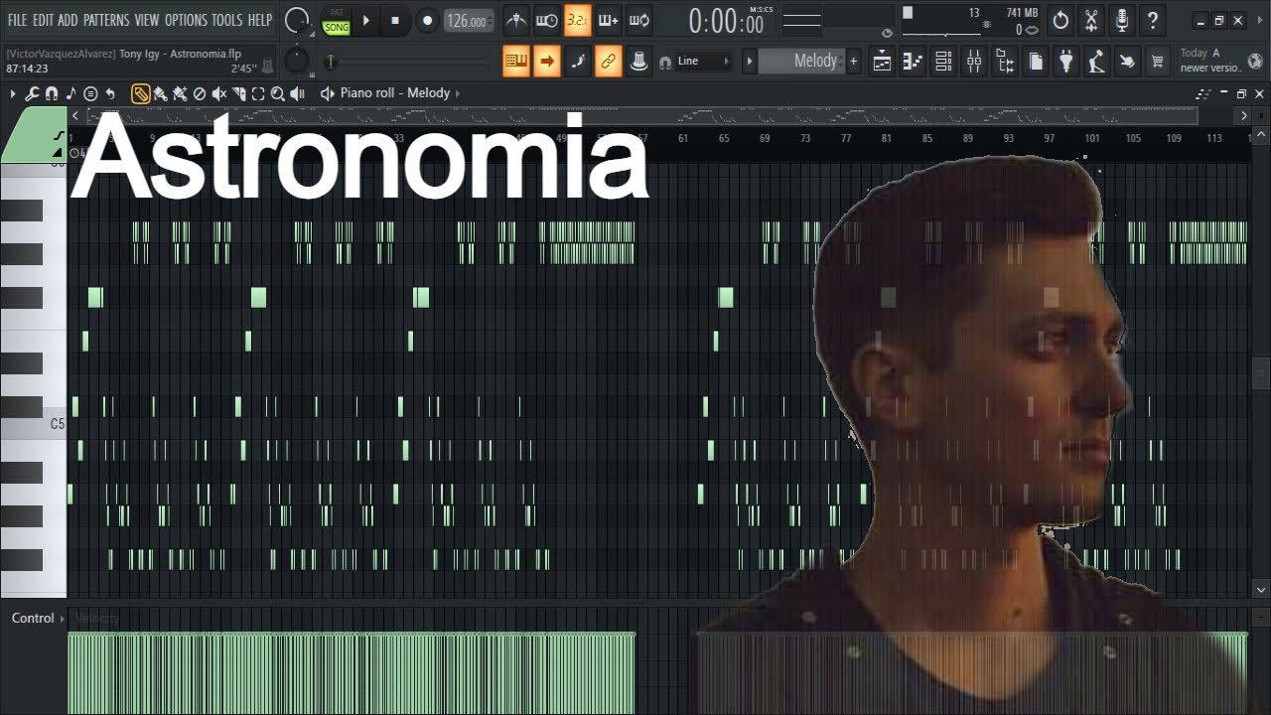Image resolution: width=1271 pixels, height=715 pixels.
Task: Open the piano roll stamp menu
Action: click(x=90, y=93)
